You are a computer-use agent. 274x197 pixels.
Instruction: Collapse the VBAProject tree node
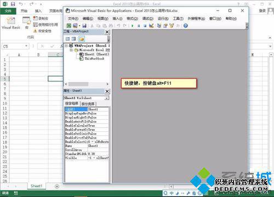pyautogui.click(x=66, y=45)
